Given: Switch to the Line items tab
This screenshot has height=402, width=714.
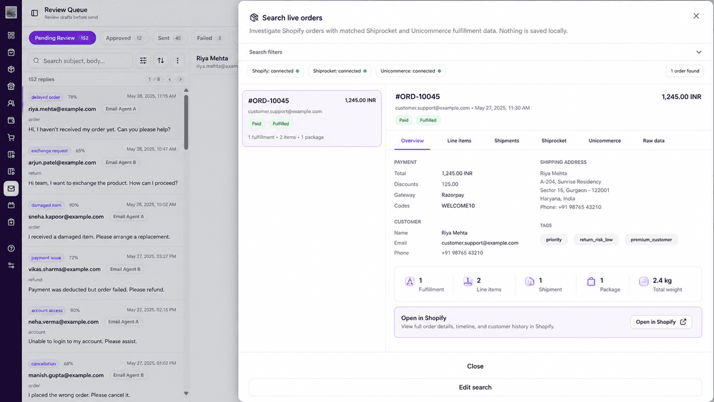Looking at the screenshot, I should pyautogui.click(x=459, y=141).
